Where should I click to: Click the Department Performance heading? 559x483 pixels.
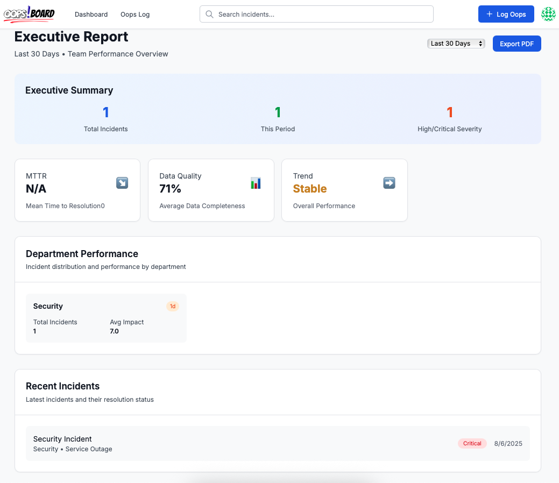(82, 254)
